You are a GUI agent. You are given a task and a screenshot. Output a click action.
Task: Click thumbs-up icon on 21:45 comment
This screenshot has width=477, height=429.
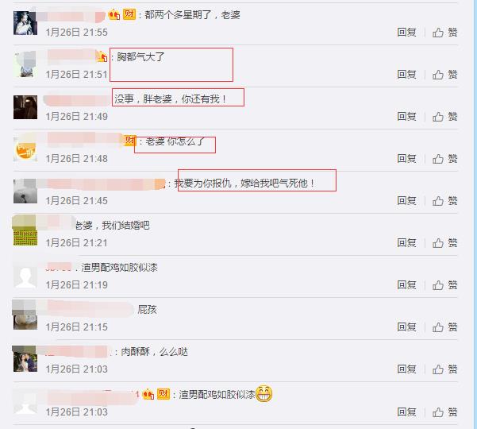438,201
